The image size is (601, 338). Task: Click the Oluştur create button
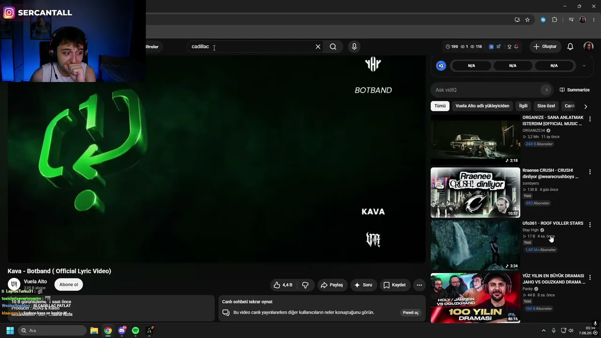545,46
